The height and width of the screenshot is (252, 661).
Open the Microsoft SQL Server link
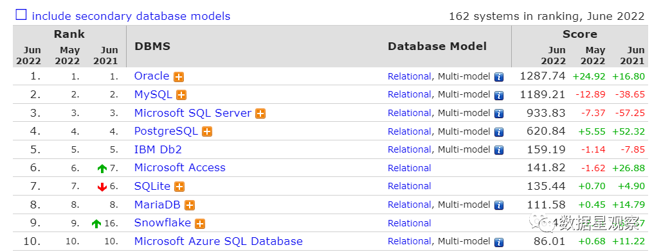[193, 113]
